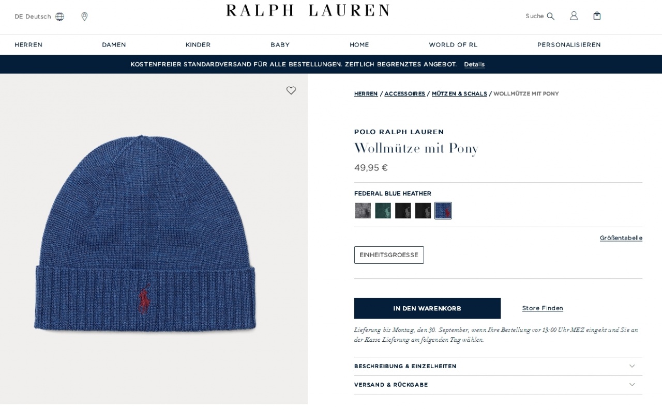662x411 pixels.
Task: Open the Herren menu
Action: (x=28, y=45)
